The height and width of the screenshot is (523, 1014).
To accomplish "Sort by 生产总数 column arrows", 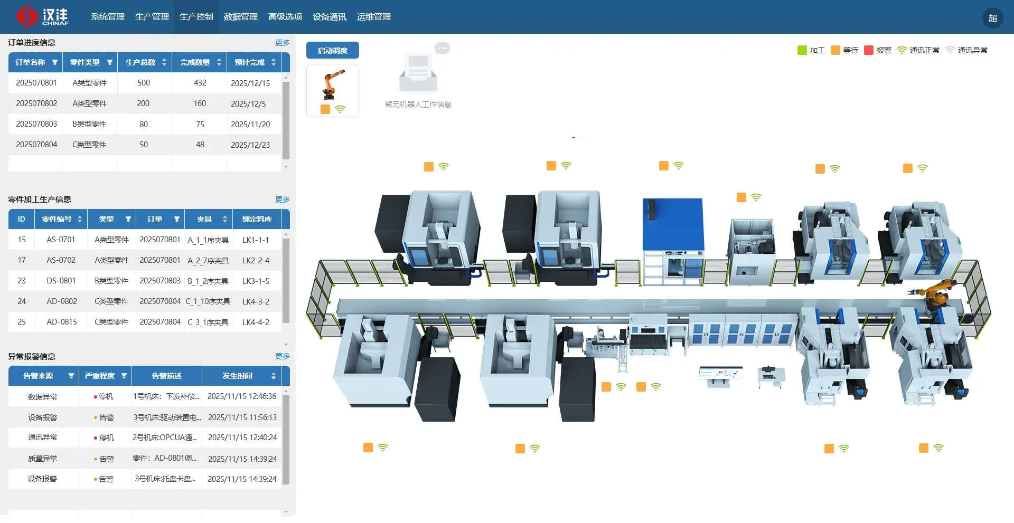I will [x=164, y=62].
